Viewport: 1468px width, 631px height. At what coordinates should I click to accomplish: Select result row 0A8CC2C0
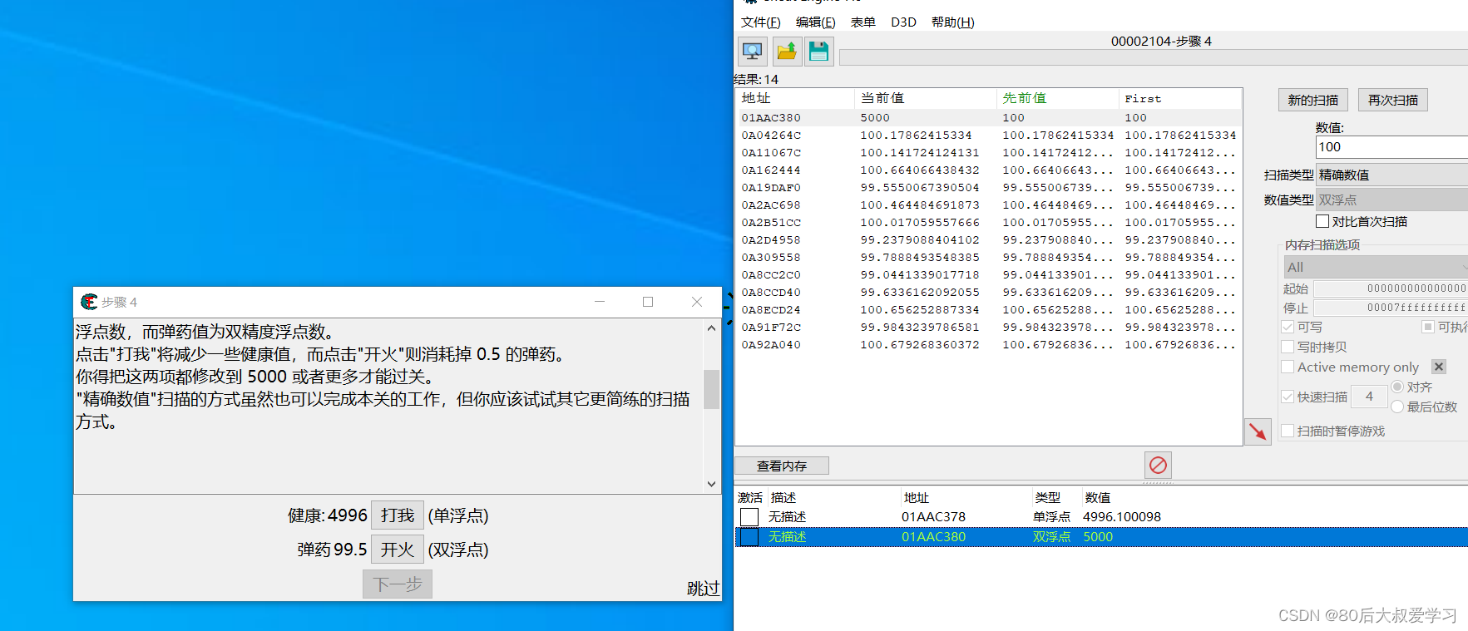[x=989, y=274]
